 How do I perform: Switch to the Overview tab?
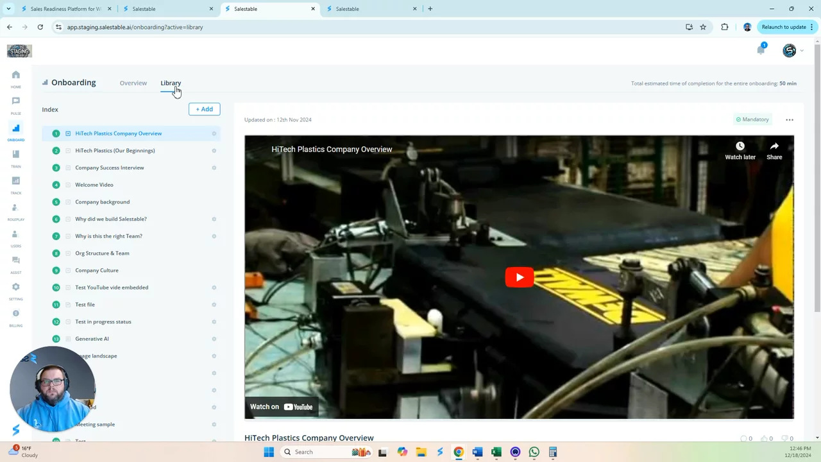[133, 83]
